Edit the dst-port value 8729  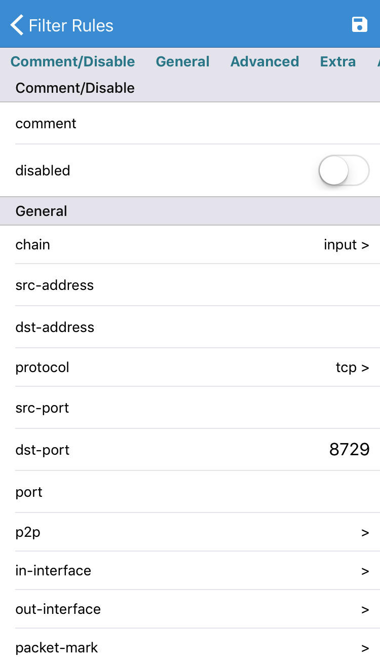click(x=349, y=449)
